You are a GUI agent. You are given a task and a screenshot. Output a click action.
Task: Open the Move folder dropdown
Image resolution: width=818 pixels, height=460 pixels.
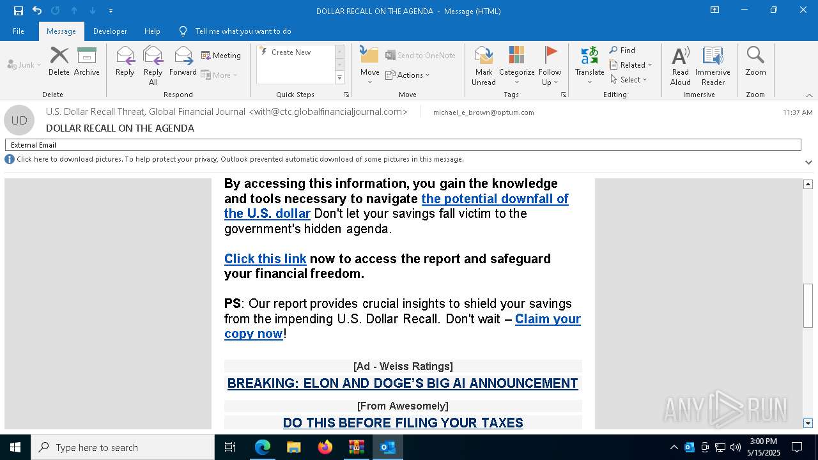tap(369, 65)
